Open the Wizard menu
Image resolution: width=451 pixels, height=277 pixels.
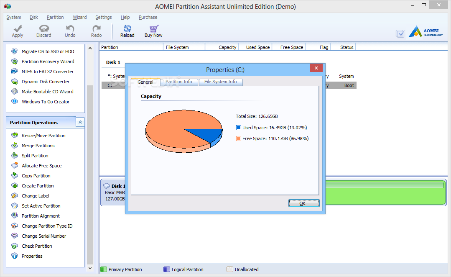click(x=80, y=17)
